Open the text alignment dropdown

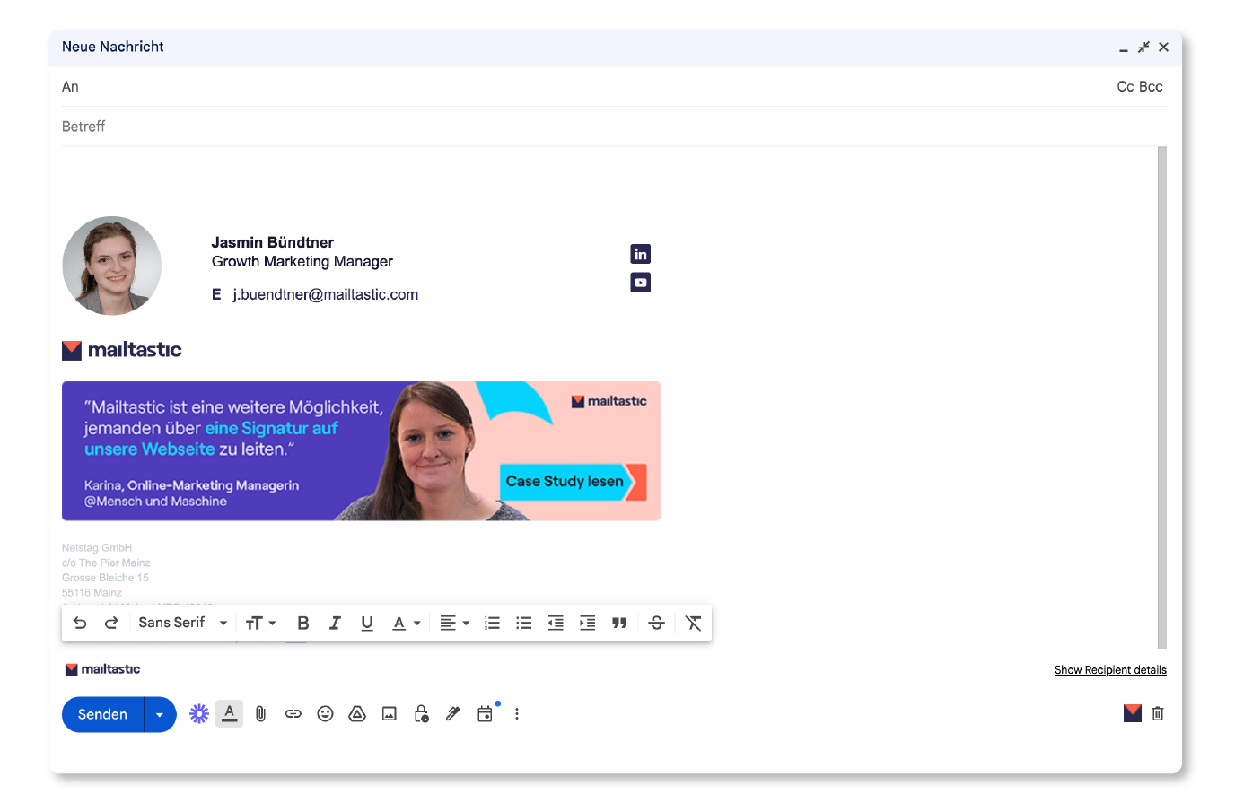[454, 623]
